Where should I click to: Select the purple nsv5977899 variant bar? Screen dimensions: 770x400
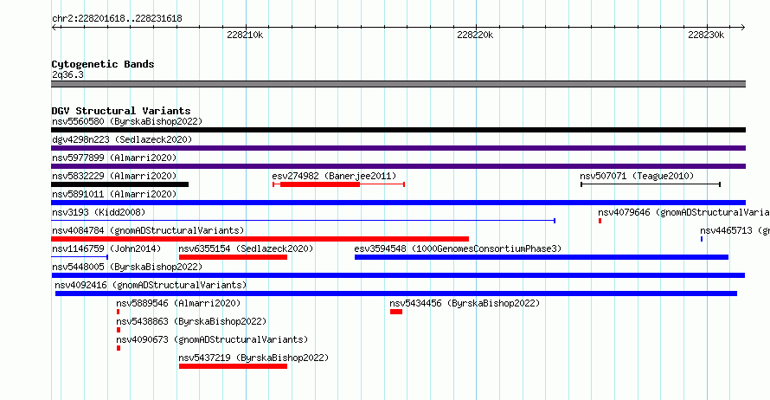(x=398, y=166)
